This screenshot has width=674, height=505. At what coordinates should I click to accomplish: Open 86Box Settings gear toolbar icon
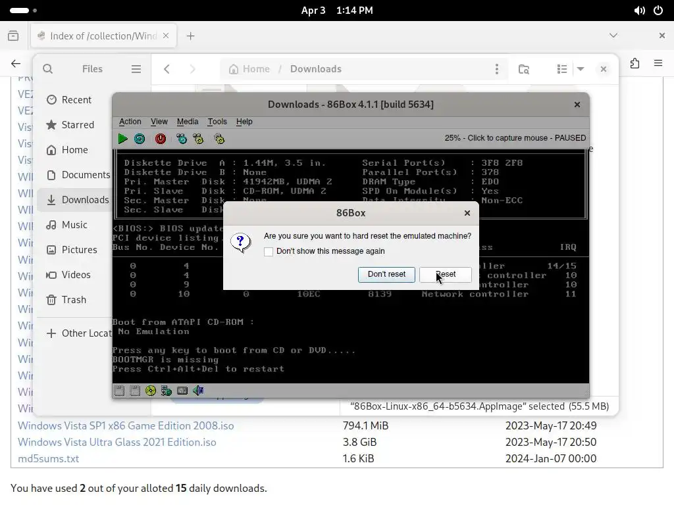click(x=219, y=139)
